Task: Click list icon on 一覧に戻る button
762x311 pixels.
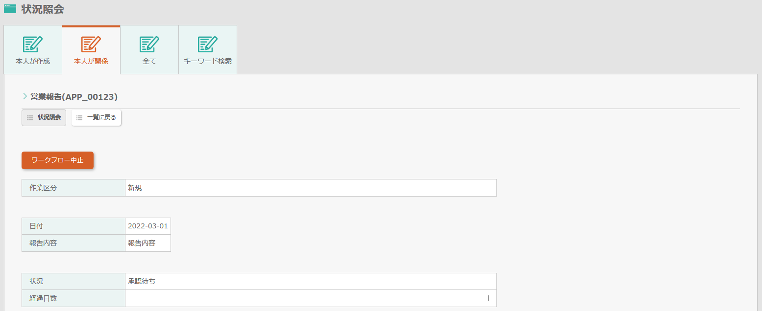Action: pos(79,118)
